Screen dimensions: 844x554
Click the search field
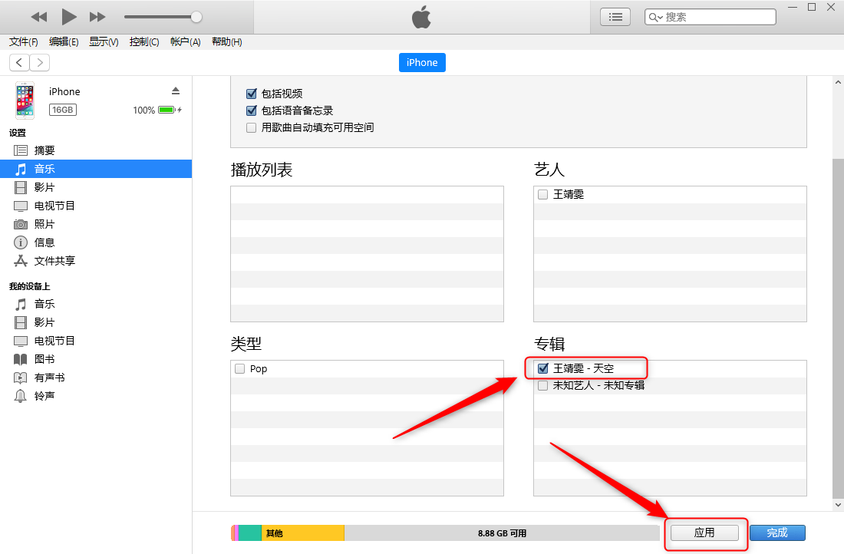(710, 17)
